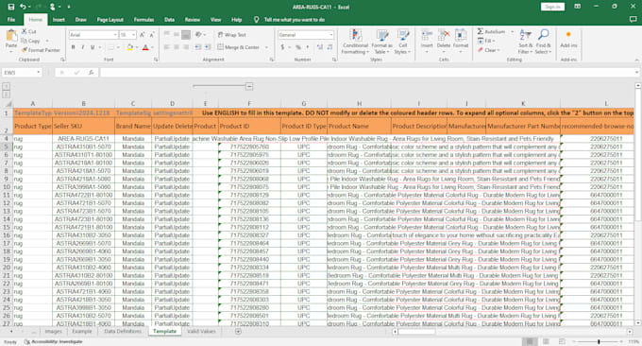Viewport: 642px width, 346px height.
Task: Toggle align left button
Action: coord(167,47)
